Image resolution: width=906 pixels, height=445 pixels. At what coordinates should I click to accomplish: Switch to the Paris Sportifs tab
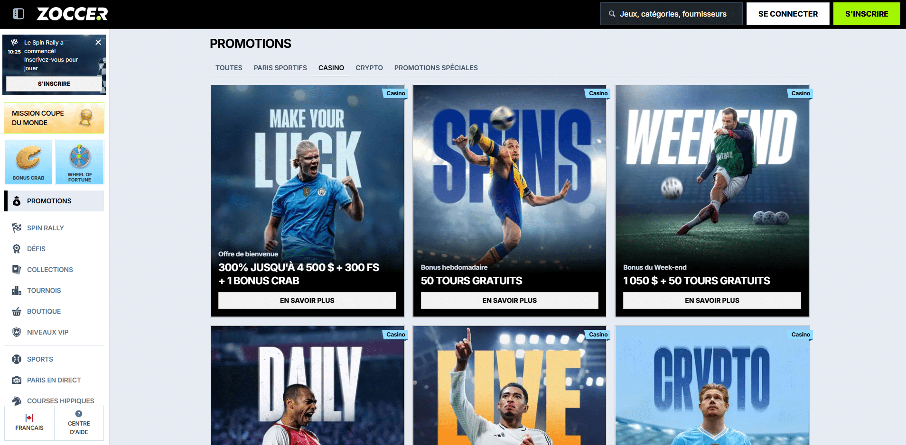280,68
